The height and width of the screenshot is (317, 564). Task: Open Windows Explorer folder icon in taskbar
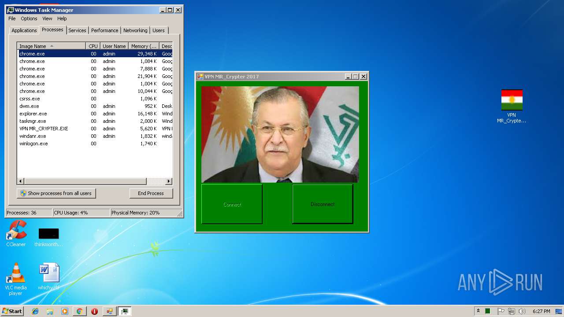coord(50,311)
